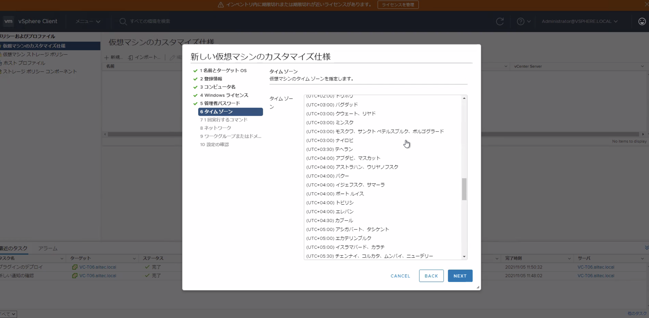Click the feedback smiley icon
Image resolution: width=649 pixels, height=318 pixels.
[x=642, y=21]
